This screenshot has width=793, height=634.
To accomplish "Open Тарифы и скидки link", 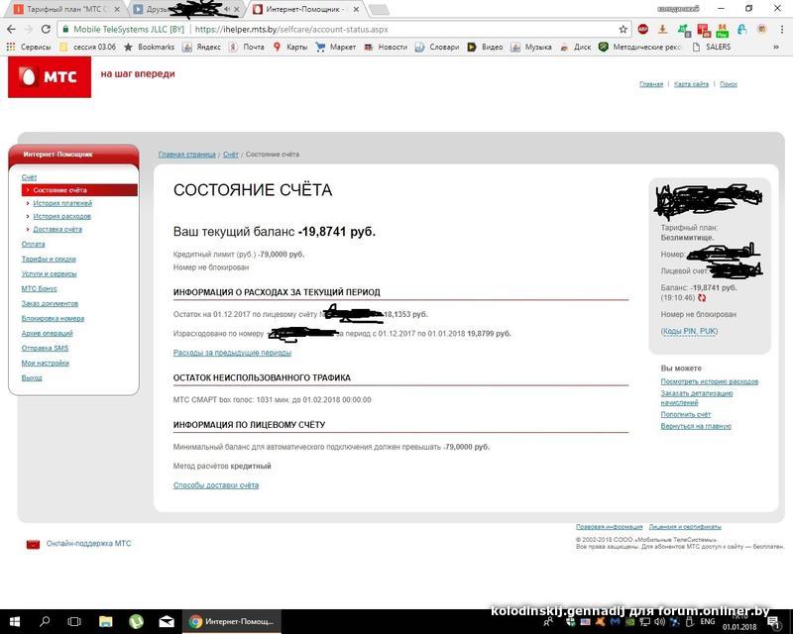I will 49,259.
